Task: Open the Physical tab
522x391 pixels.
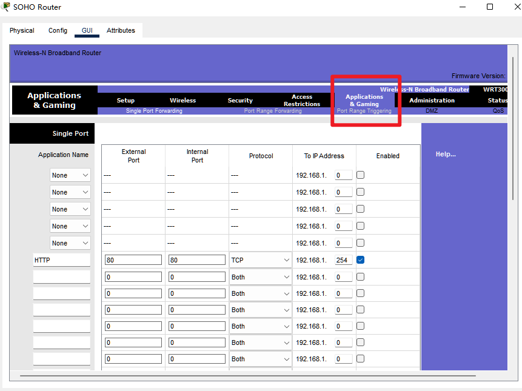Action: pos(22,30)
